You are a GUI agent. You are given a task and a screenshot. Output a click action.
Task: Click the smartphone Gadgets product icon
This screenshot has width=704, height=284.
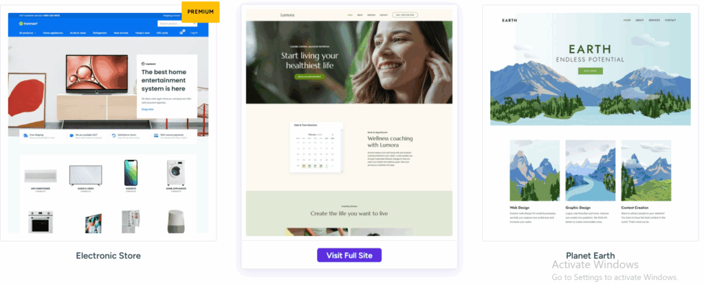click(131, 173)
